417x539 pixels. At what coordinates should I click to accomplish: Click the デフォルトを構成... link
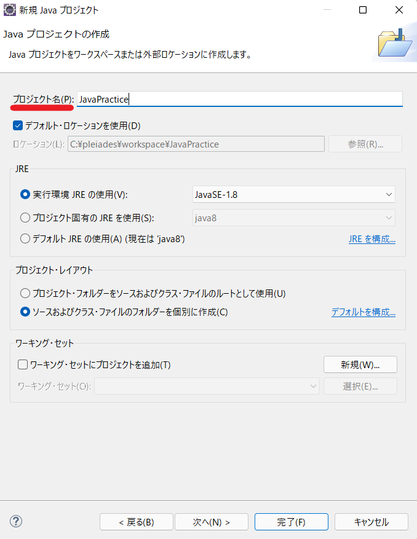click(363, 312)
